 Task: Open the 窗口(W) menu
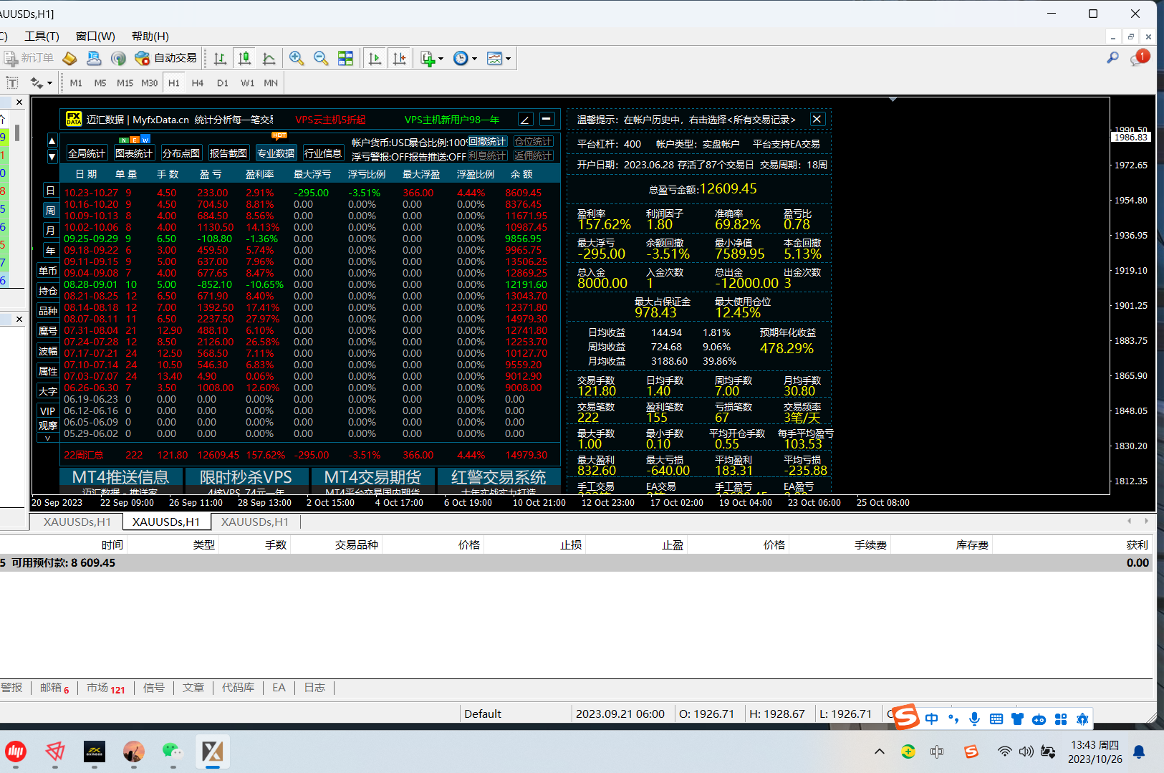(95, 36)
